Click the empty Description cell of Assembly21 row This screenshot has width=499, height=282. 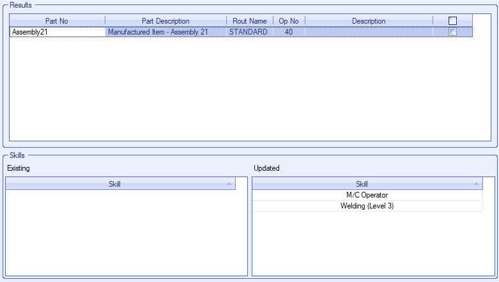(x=369, y=31)
